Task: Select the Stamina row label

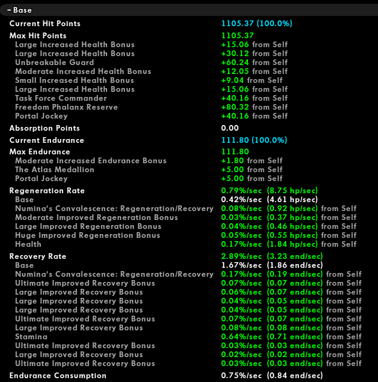Action: pos(31,337)
